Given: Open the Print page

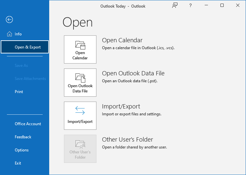Looking at the screenshot, I should pos(25,92).
